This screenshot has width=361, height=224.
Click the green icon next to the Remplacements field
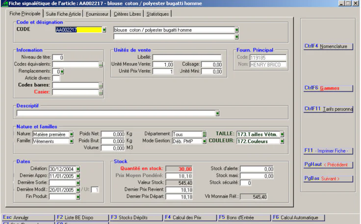coord(62,72)
